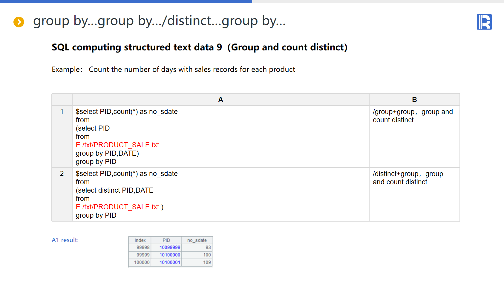The image size is (504, 283).
Task: Select row header 2 in the script grid
Action: (62, 174)
